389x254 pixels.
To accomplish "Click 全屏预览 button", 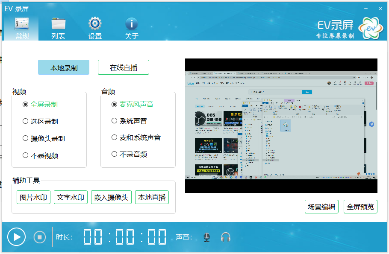I will point(360,207).
